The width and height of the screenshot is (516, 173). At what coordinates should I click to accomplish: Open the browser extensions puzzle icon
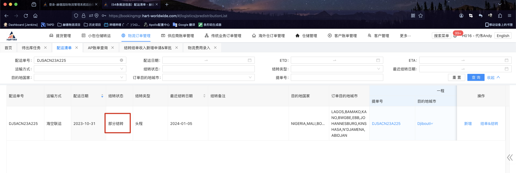[500, 16]
